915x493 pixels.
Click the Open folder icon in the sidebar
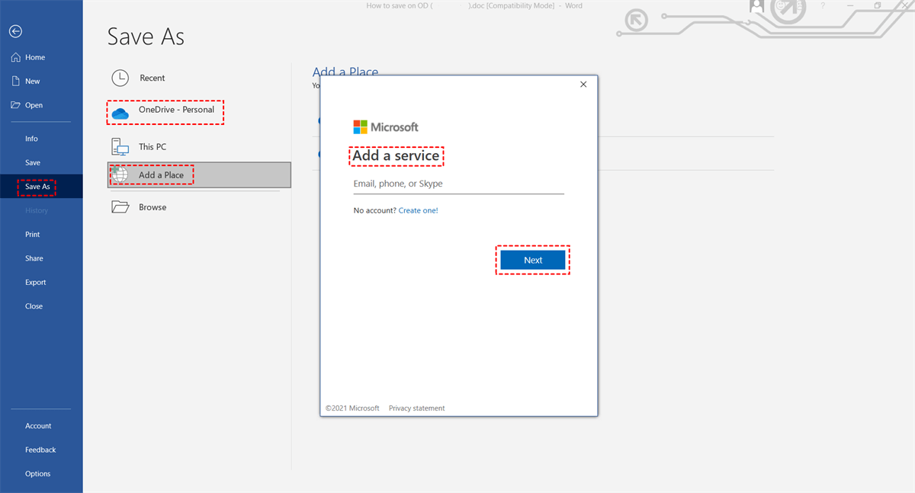pyautogui.click(x=15, y=105)
